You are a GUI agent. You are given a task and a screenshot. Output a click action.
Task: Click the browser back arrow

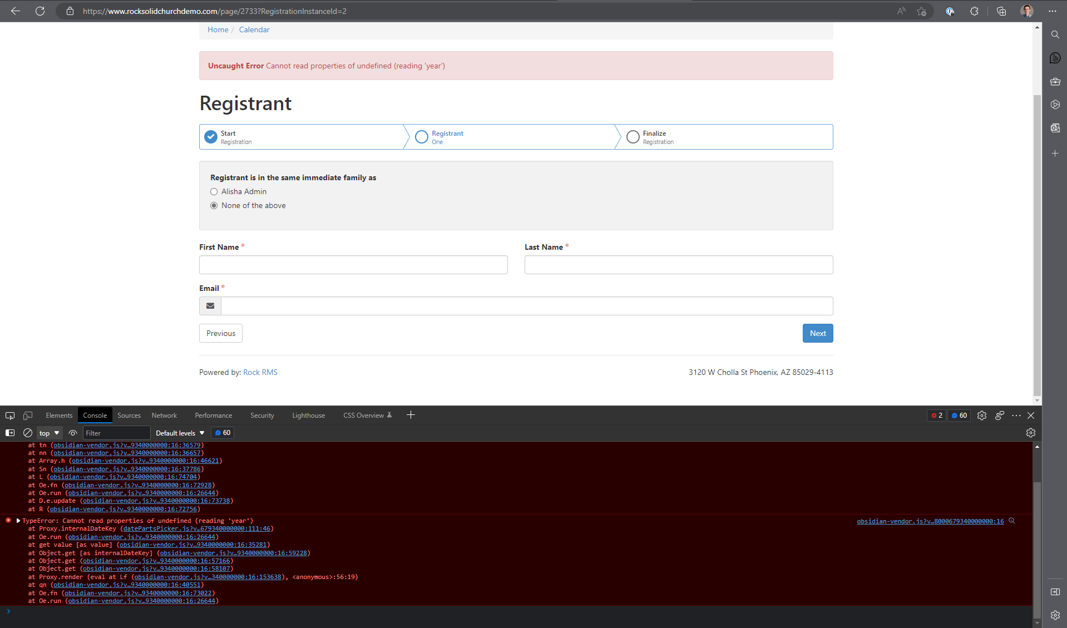pyautogui.click(x=16, y=11)
